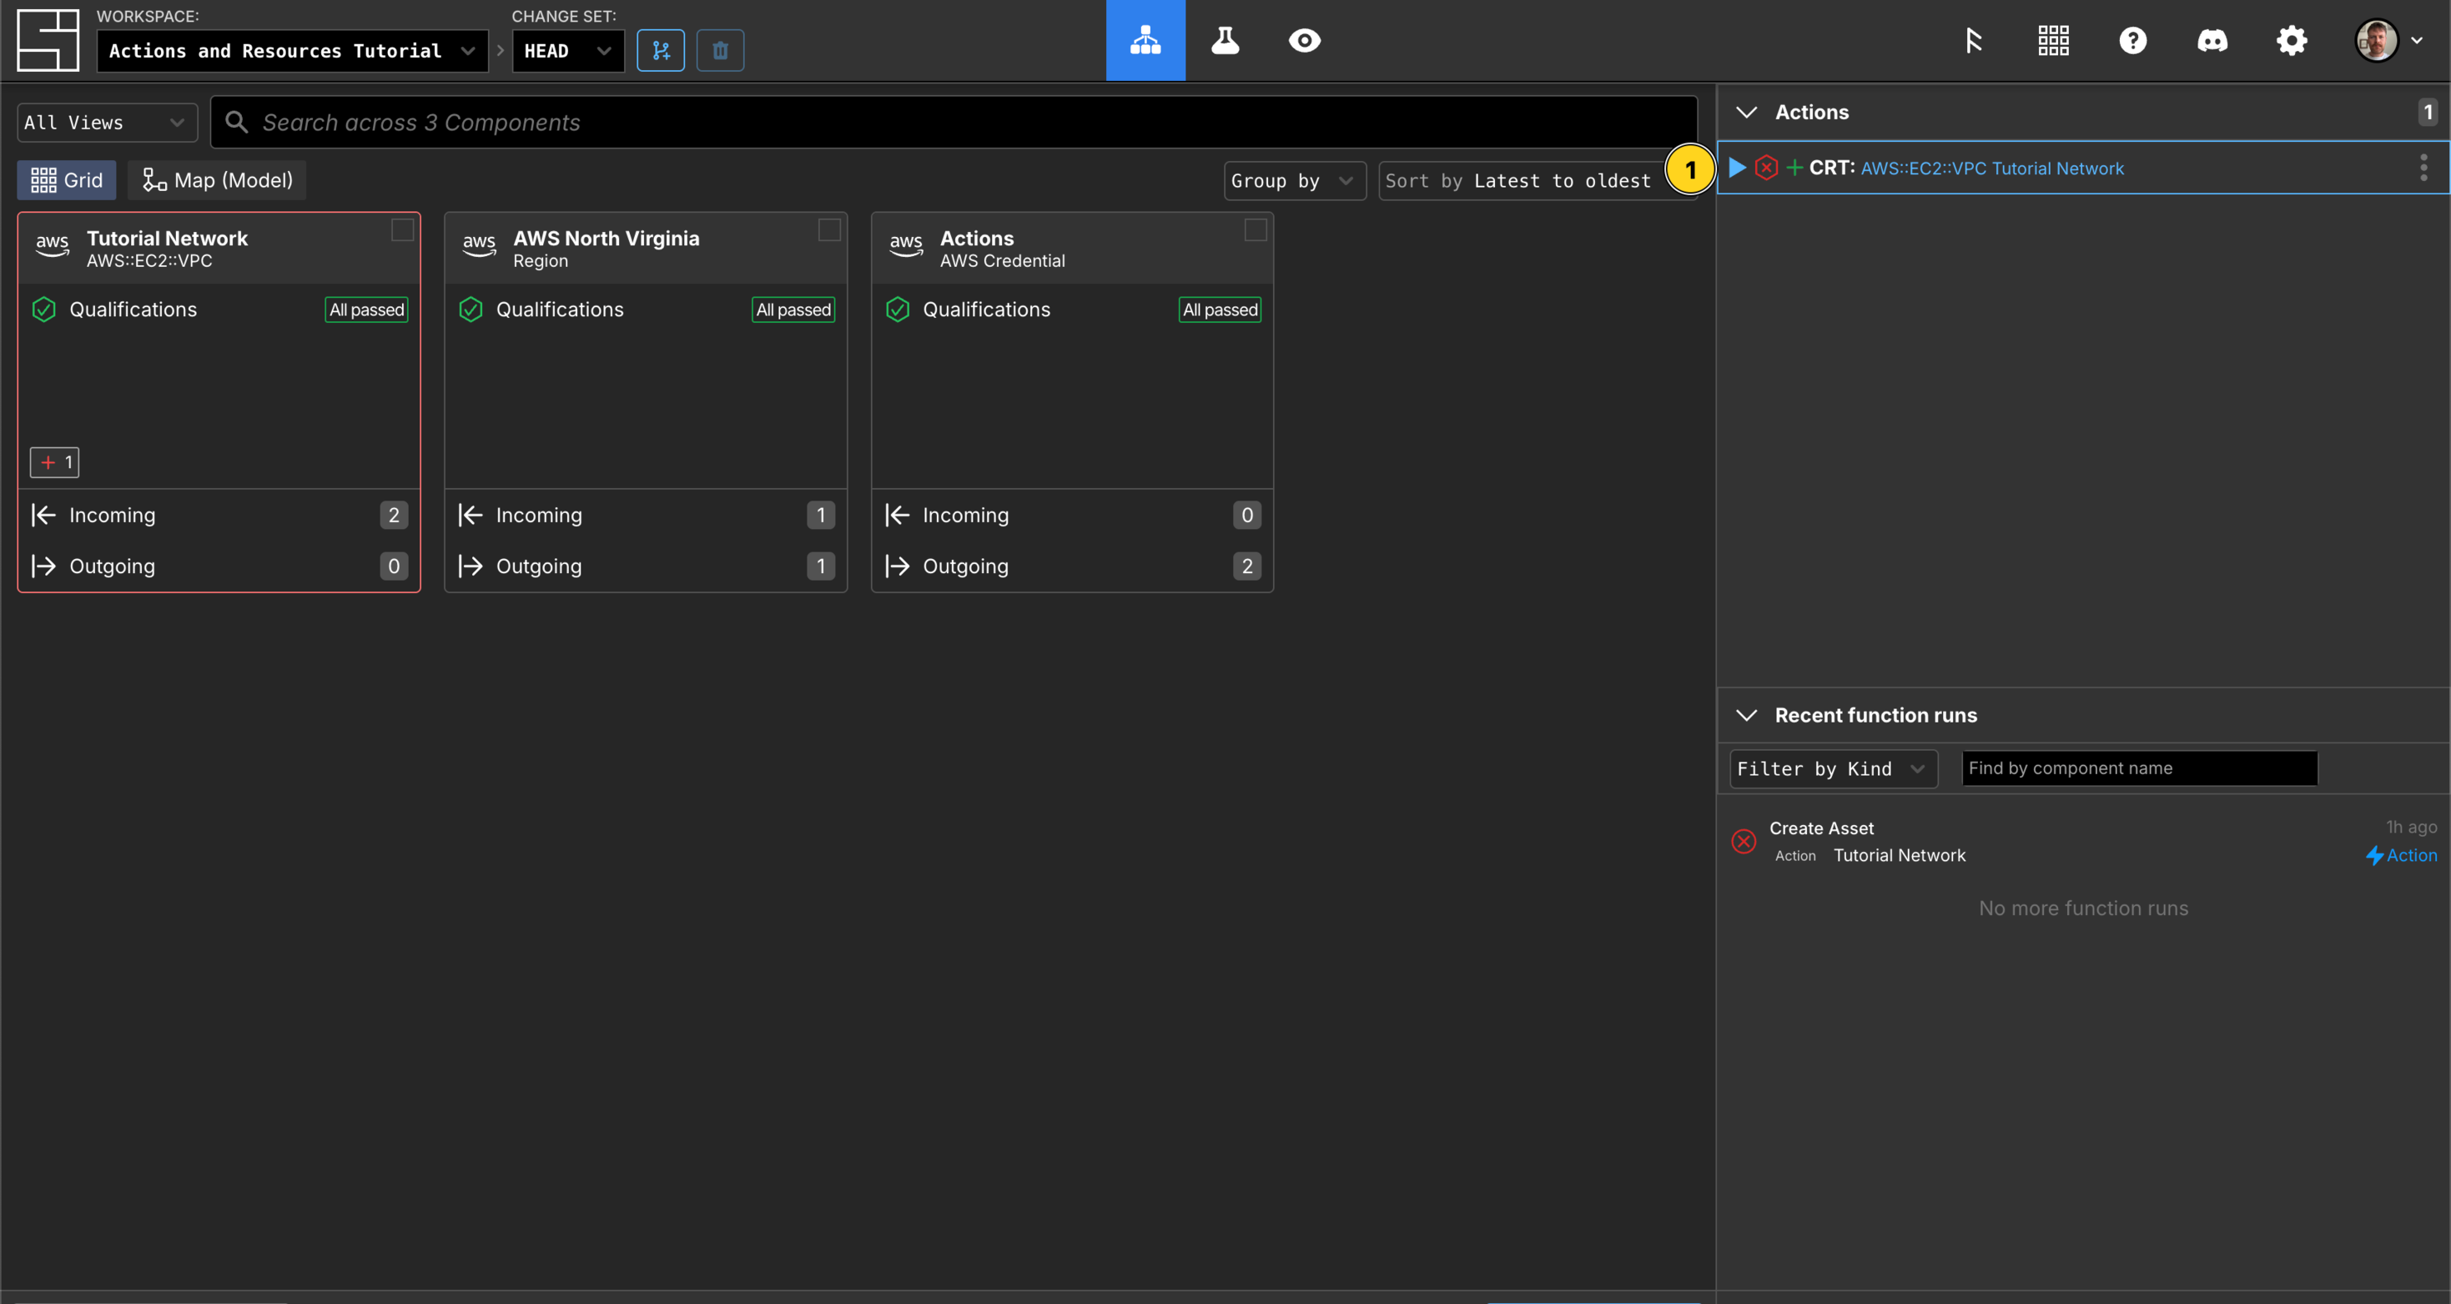Focus the Search across 3 Components field

point(954,122)
